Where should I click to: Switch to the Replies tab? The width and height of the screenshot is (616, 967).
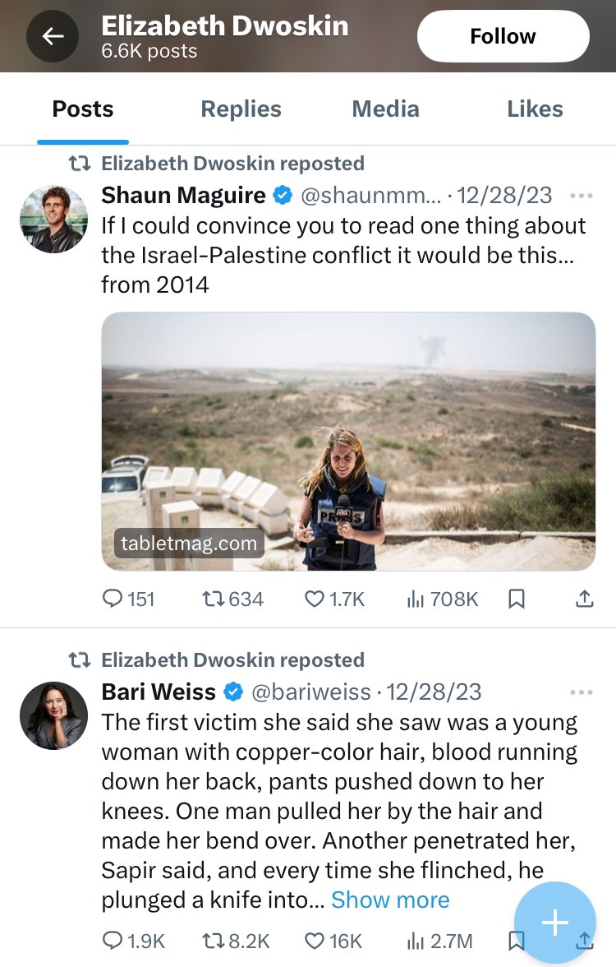click(x=241, y=109)
